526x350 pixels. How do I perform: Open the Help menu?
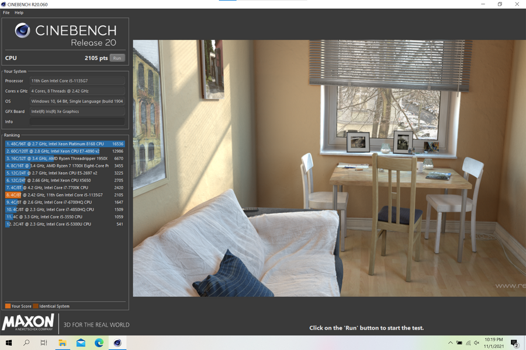click(19, 12)
